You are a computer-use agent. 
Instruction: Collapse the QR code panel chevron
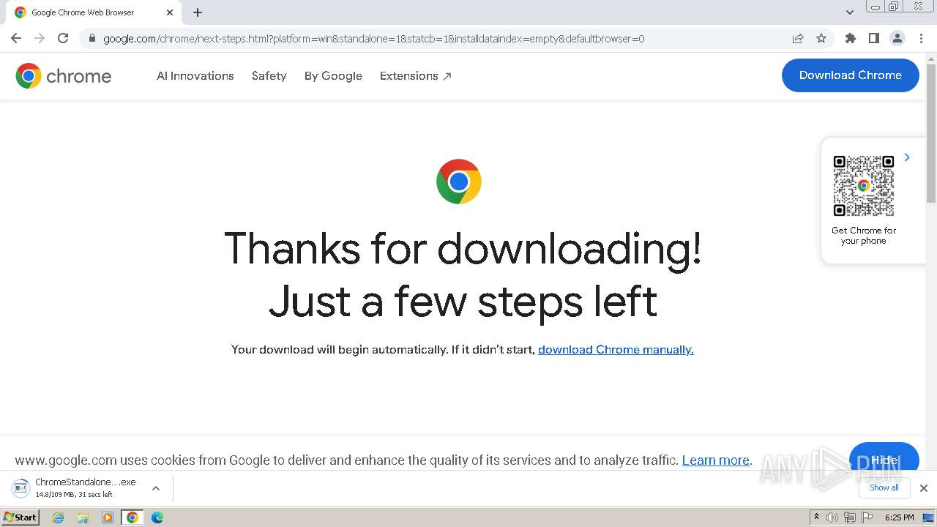coord(907,157)
